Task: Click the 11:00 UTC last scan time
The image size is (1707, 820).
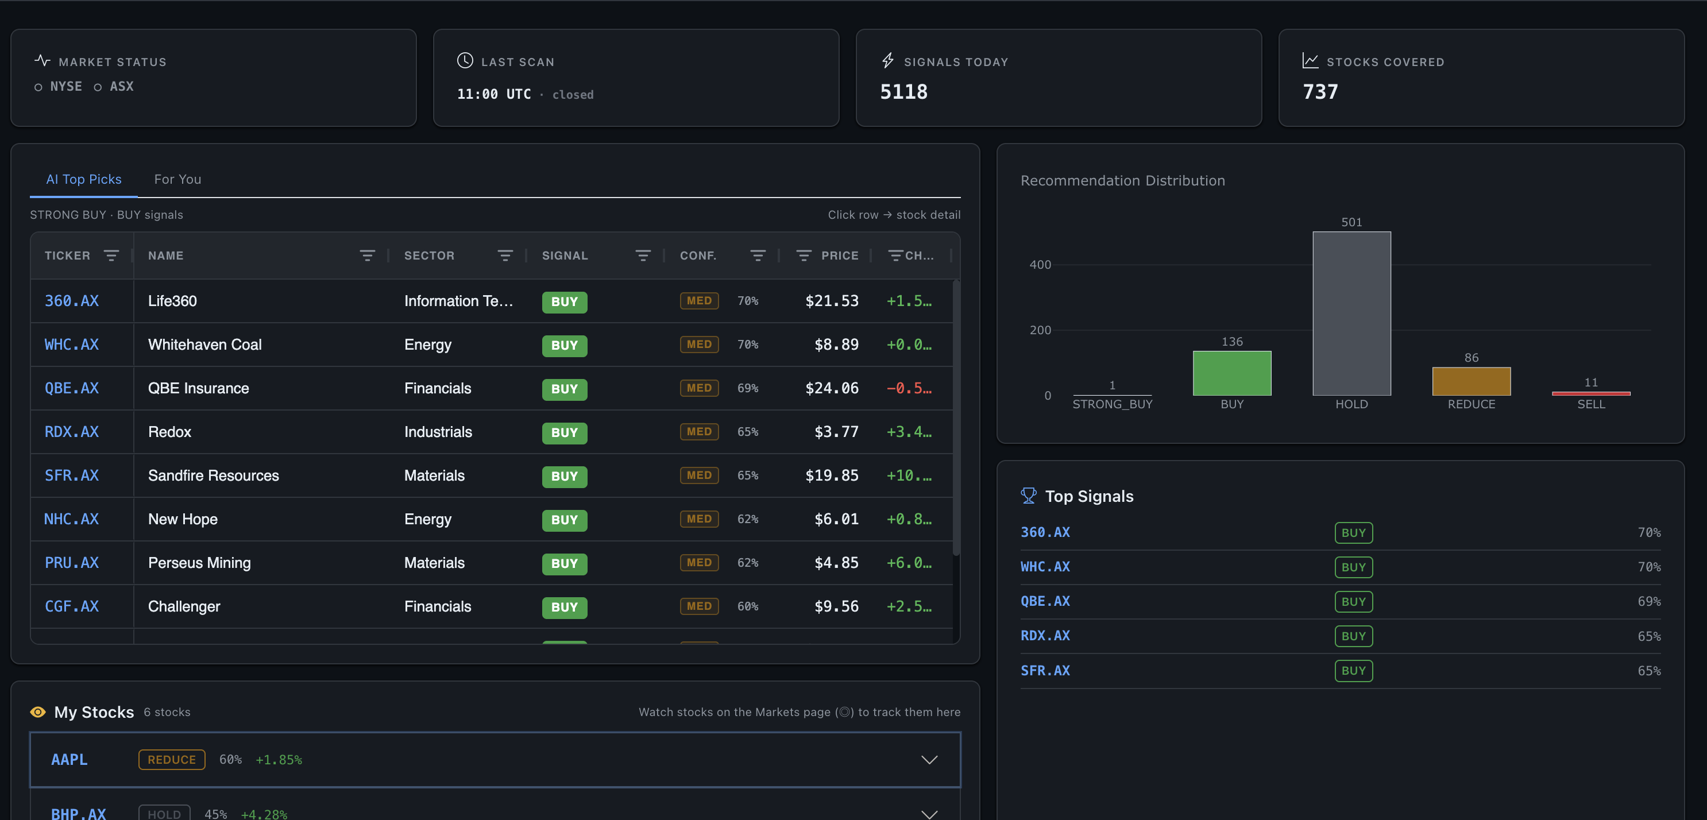Action: point(494,94)
